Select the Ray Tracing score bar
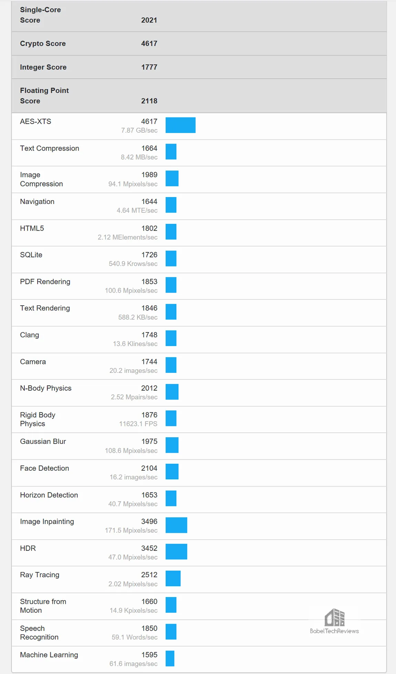Image resolution: width=396 pixels, height=674 pixels. (x=173, y=579)
